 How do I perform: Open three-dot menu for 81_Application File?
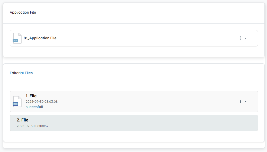[x=240, y=38]
